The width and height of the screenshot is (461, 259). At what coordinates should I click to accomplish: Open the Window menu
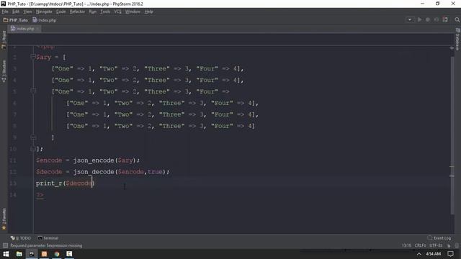pyautogui.click(x=133, y=12)
